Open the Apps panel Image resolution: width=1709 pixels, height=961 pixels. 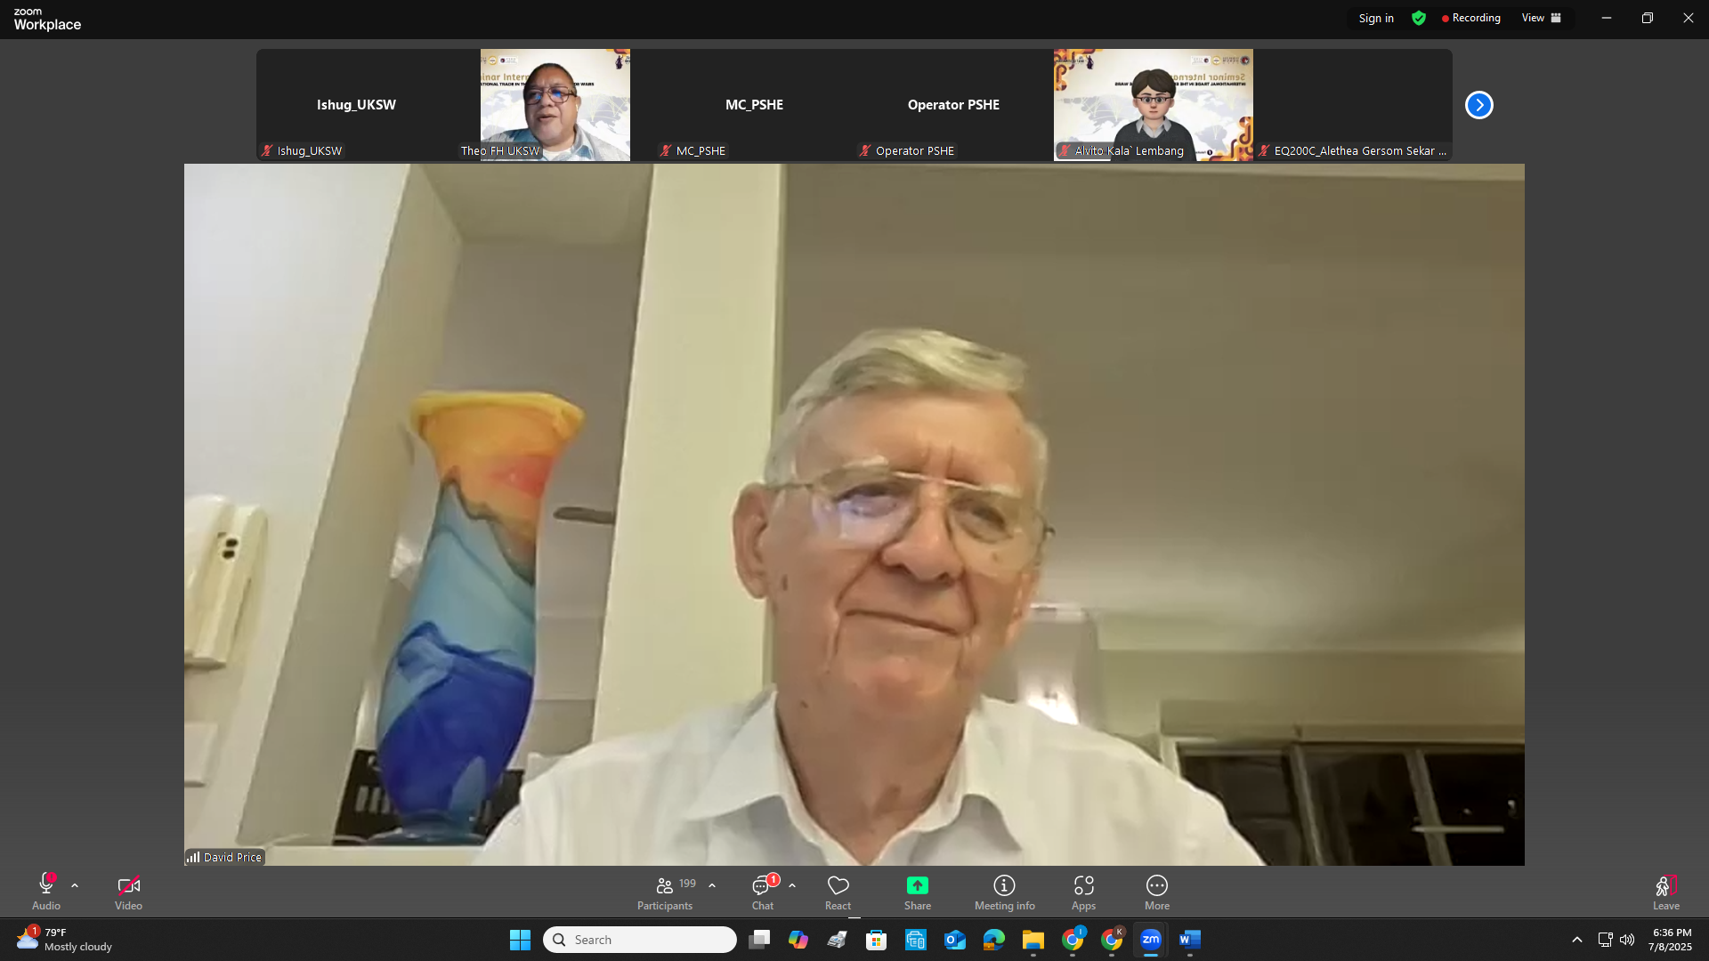tap(1082, 892)
